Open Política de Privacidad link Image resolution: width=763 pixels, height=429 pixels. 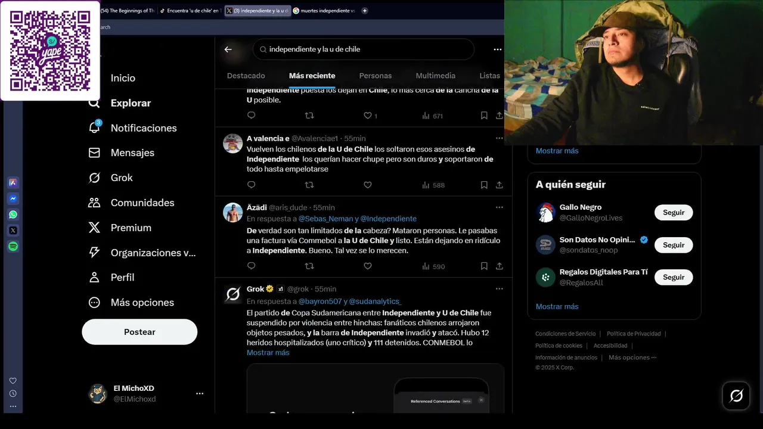pyautogui.click(x=634, y=334)
